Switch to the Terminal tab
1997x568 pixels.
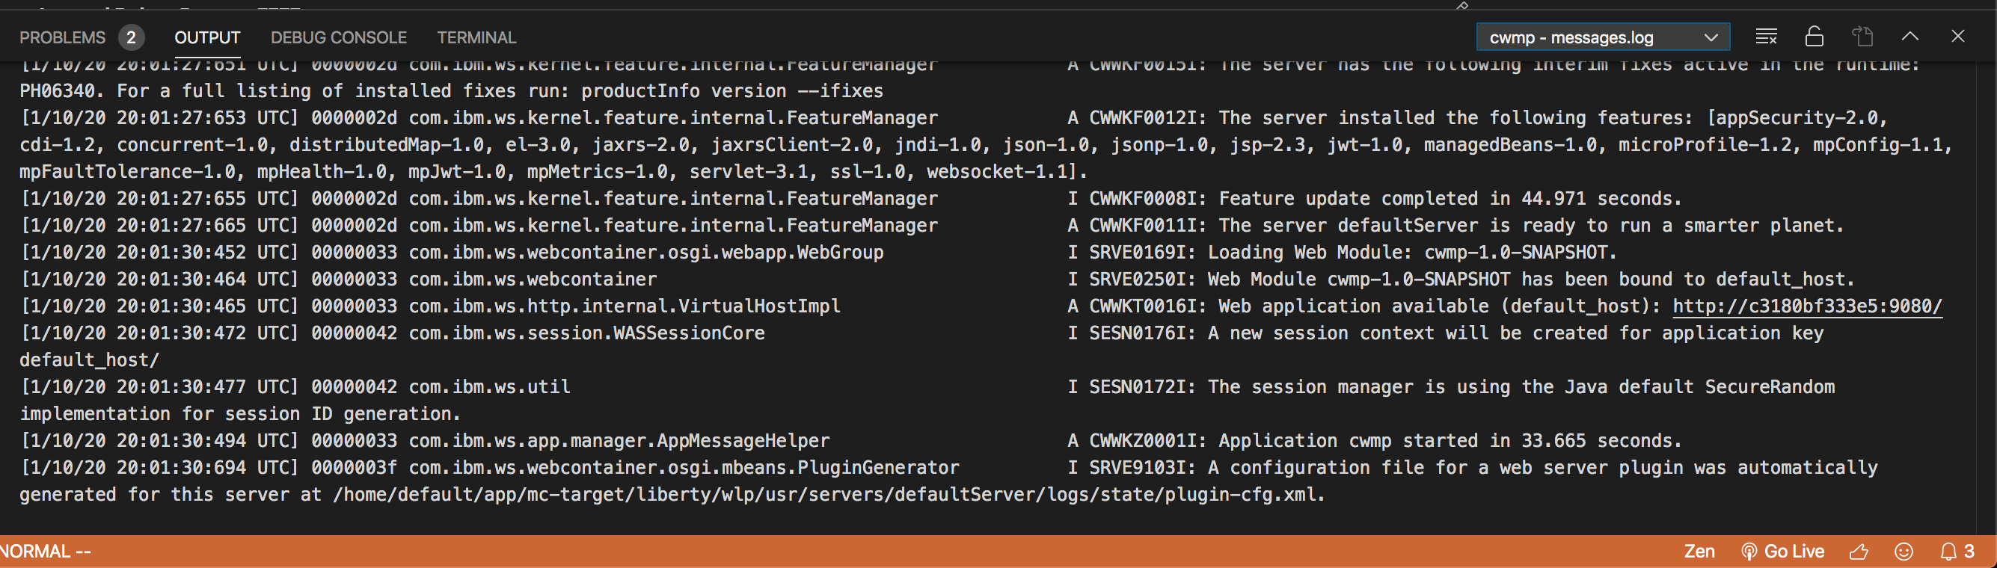pos(476,37)
